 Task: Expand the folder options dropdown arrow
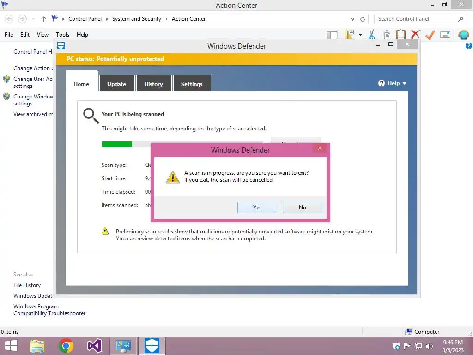[360, 34]
